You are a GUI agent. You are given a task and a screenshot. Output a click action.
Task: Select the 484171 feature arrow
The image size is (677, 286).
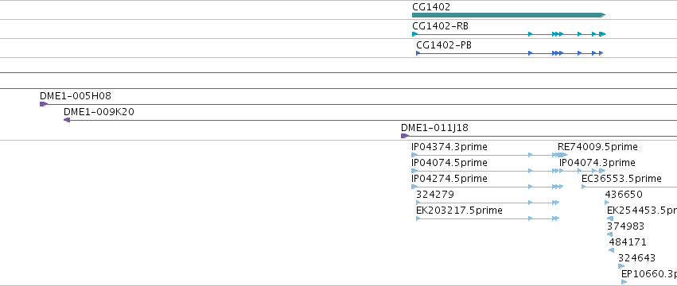coord(612,250)
